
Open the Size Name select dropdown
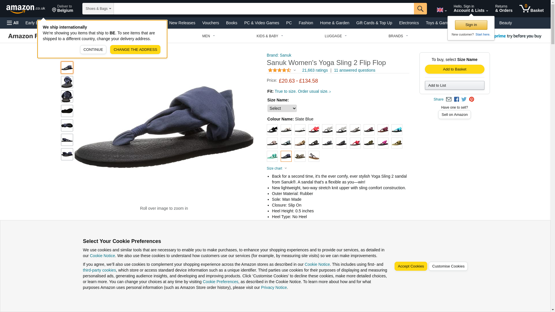coord(282,108)
